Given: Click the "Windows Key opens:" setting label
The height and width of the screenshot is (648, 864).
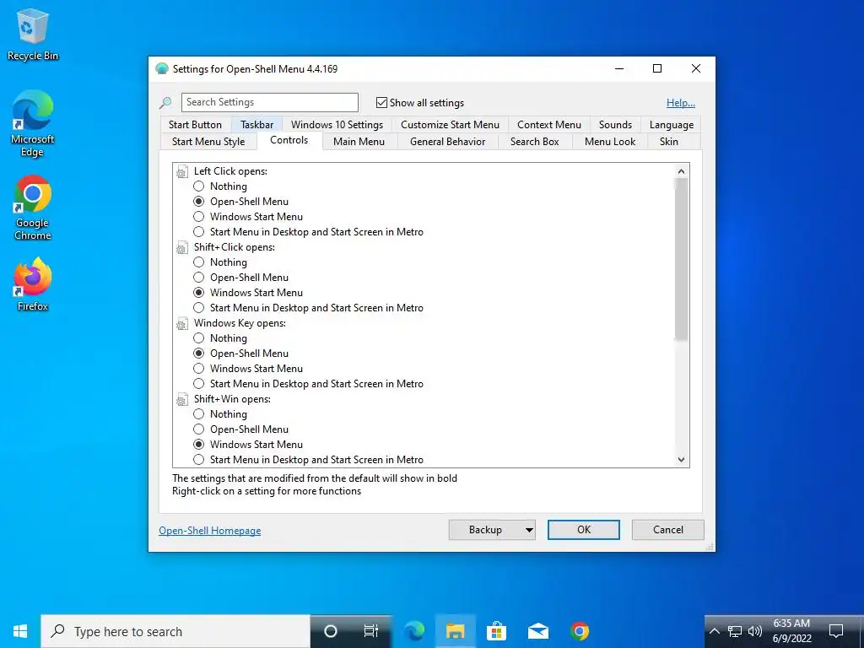Looking at the screenshot, I should 240,323.
